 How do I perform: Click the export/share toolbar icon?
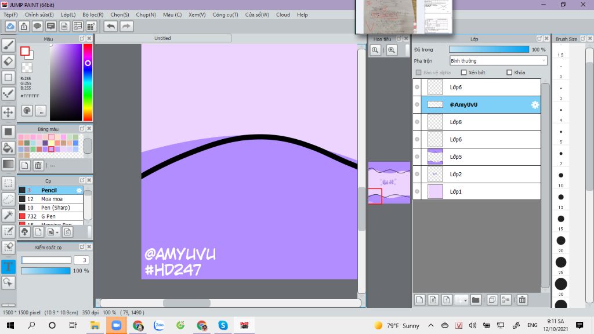[24, 26]
